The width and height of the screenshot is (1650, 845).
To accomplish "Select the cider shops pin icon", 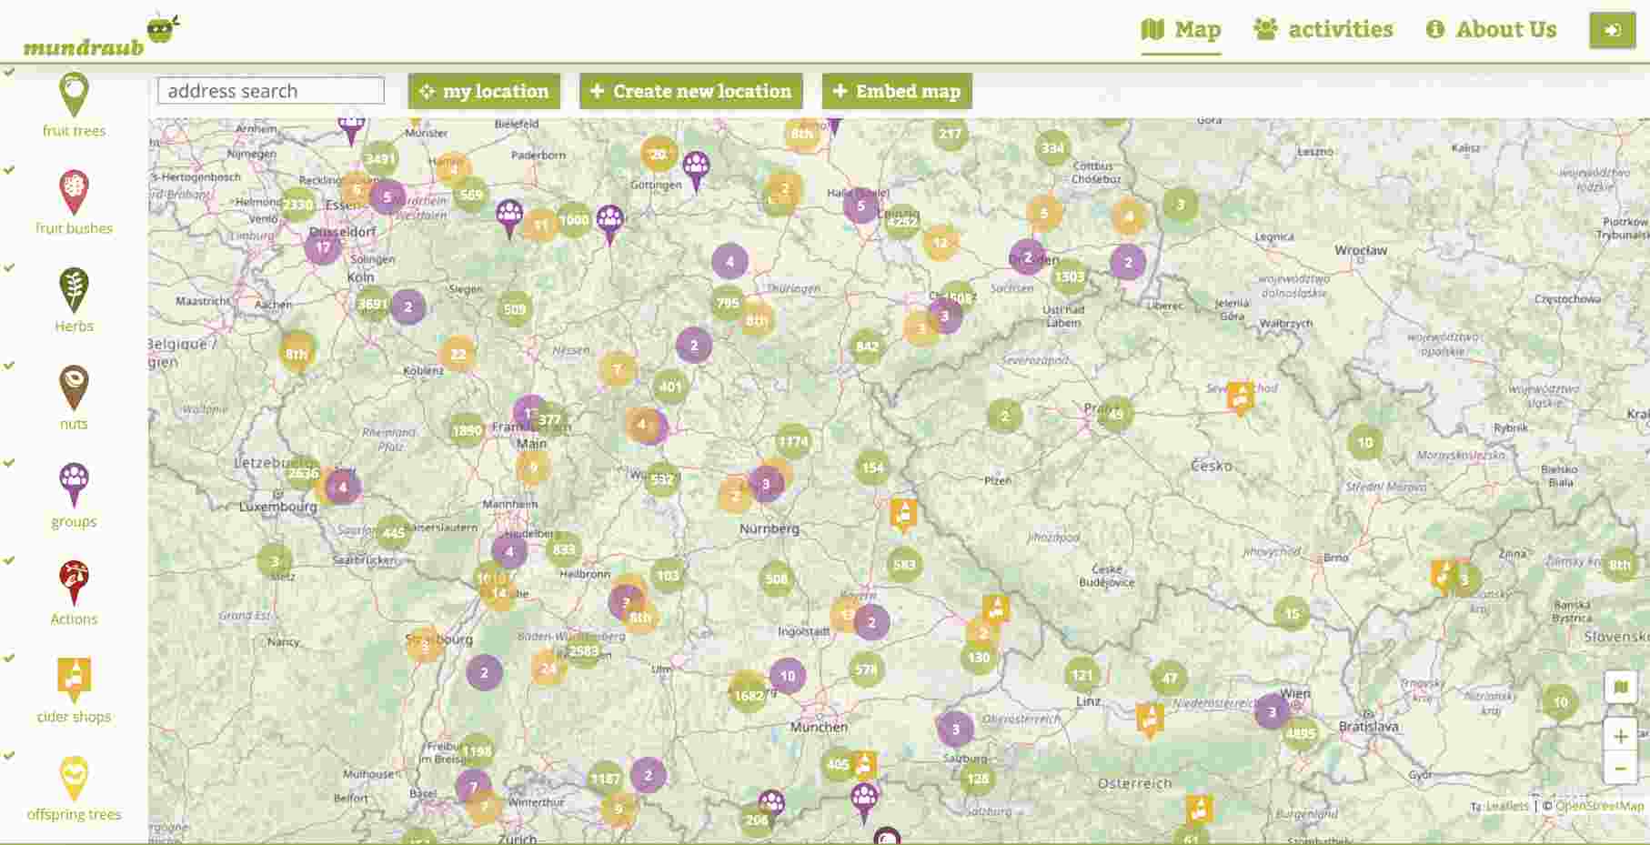I will [74, 679].
